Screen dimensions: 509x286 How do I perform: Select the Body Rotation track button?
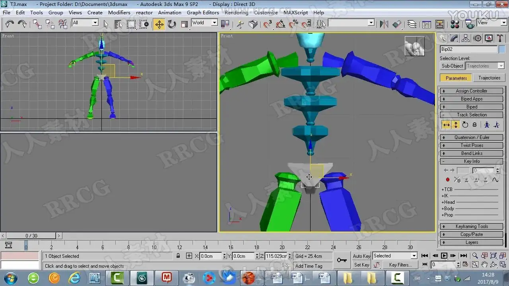(x=465, y=125)
